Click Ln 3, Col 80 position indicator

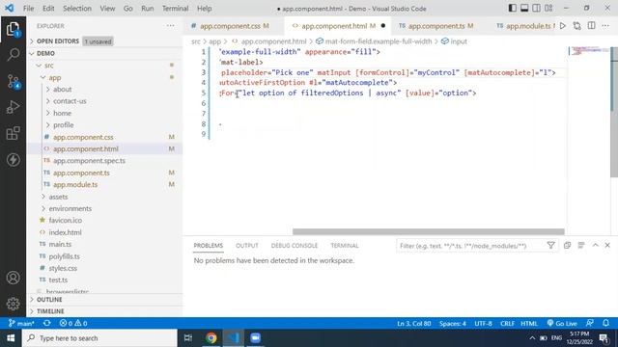click(x=414, y=324)
